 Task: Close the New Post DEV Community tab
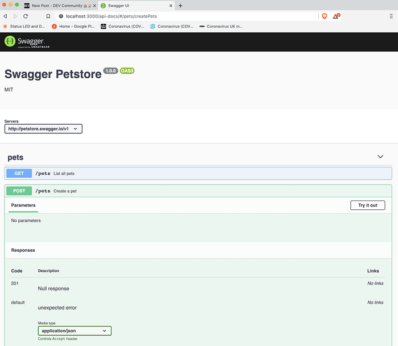click(94, 6)
